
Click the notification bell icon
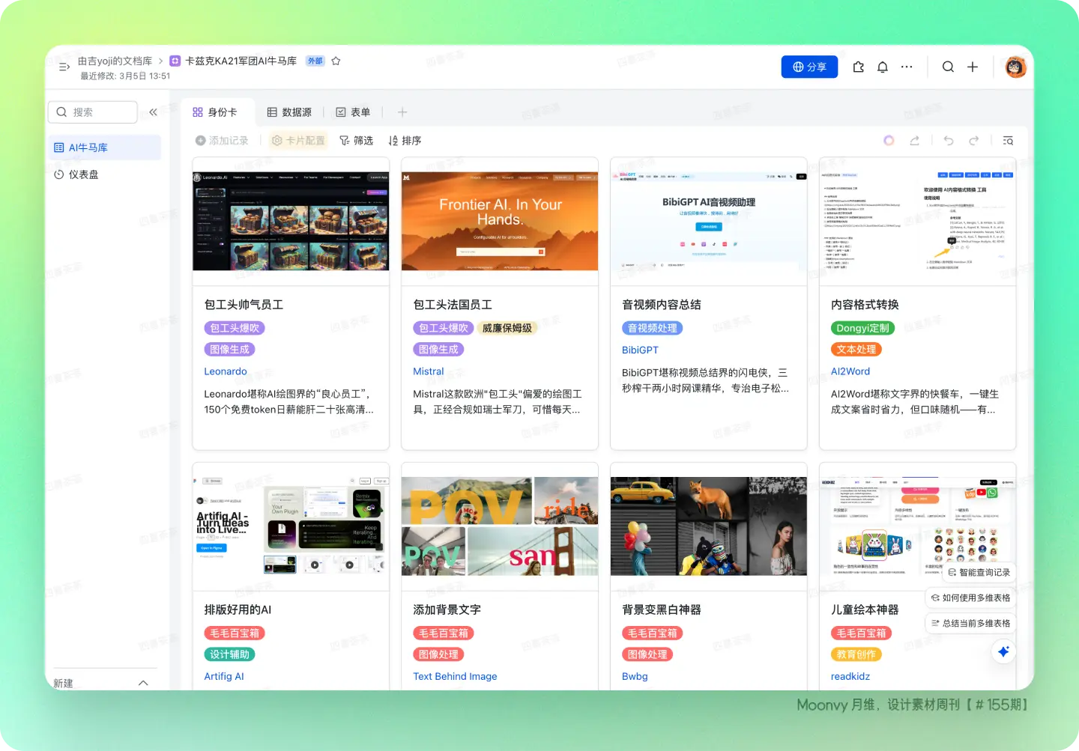(x=883, y=67)
